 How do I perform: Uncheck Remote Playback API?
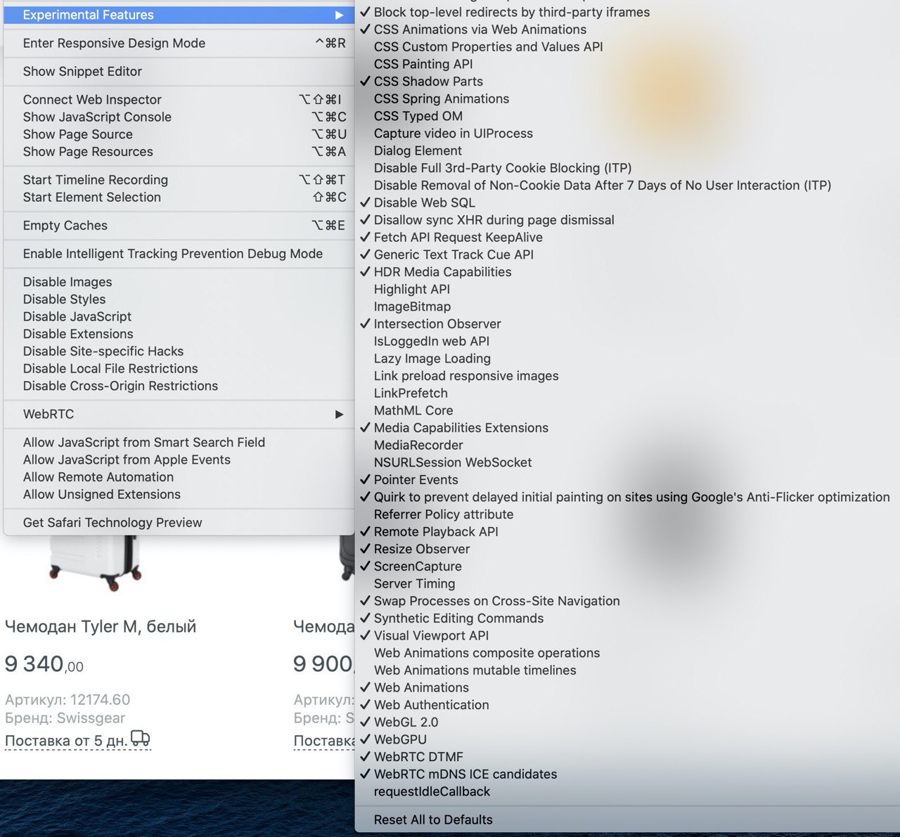pyautogui.click(x=627, y=532)
